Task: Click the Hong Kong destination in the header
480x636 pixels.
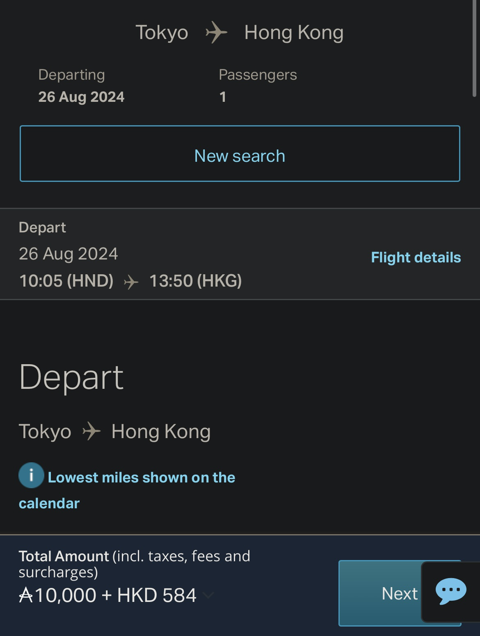Action: (294, 32)
